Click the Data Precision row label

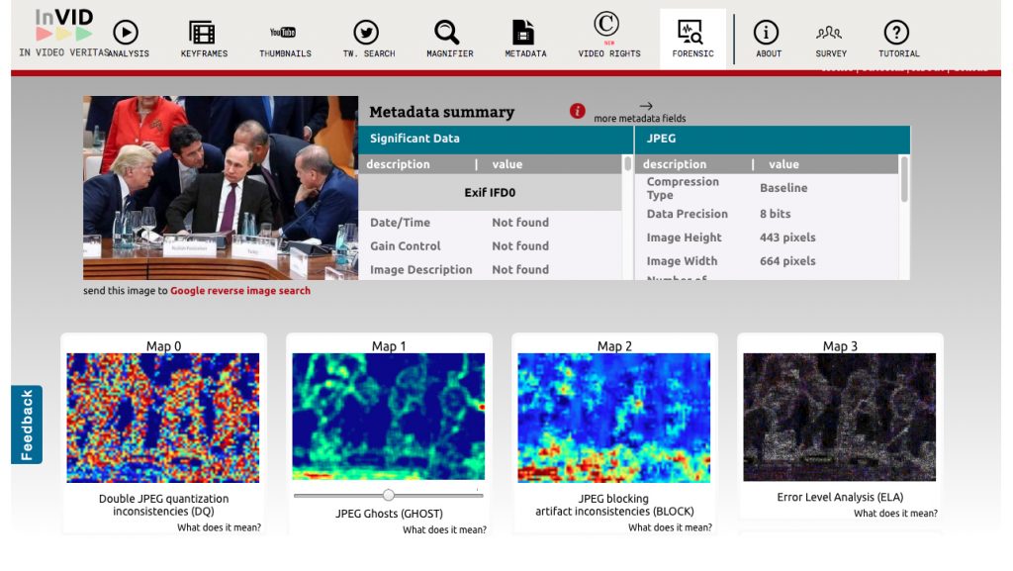tap(688, 214)
